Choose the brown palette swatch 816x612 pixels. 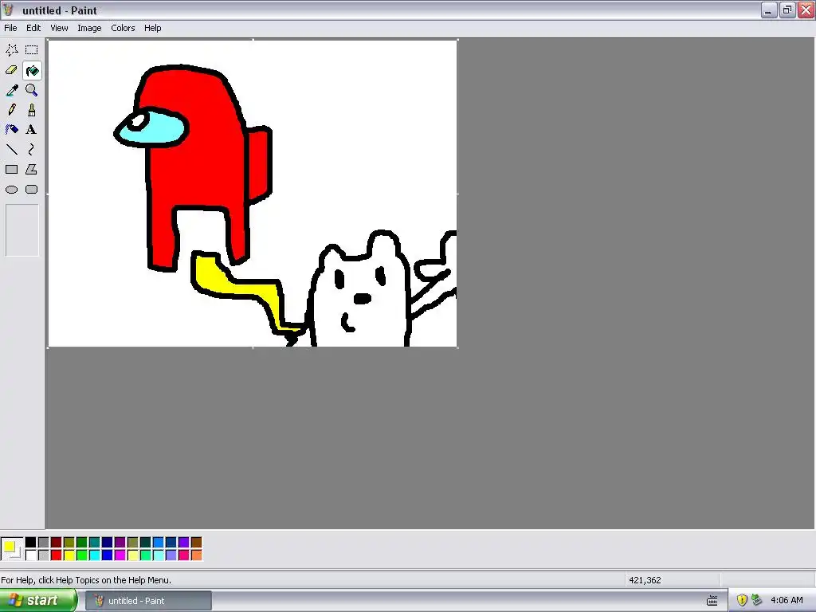click(196, 543)
